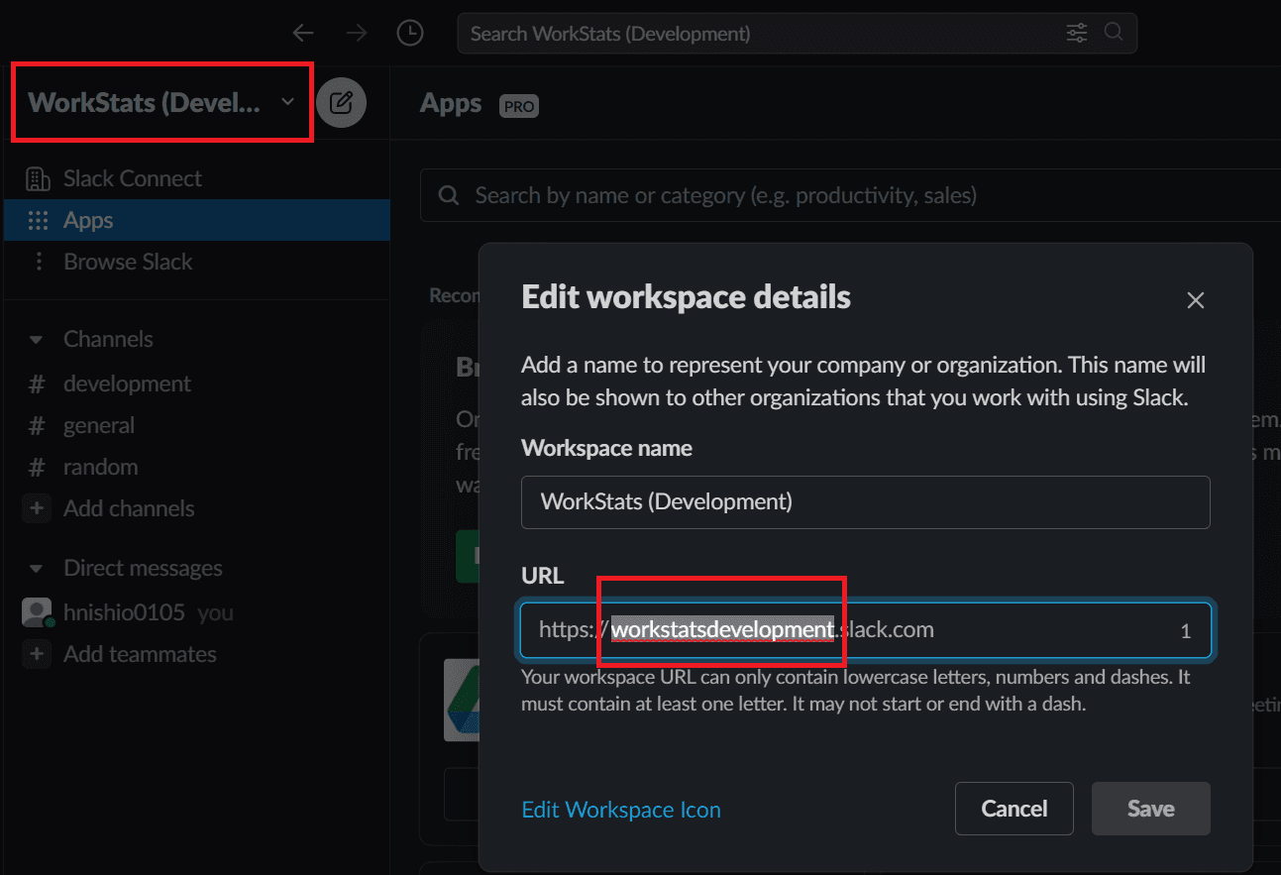This screenshot has width=1281, height=875.
Task: Collapse Direct messages section
Action: click(37, 569)
